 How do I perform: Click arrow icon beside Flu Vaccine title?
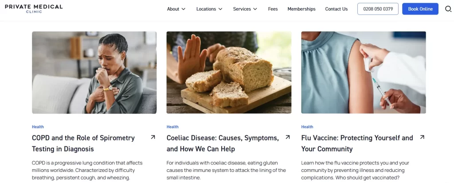pyautogui.click(x=422, y=137)
